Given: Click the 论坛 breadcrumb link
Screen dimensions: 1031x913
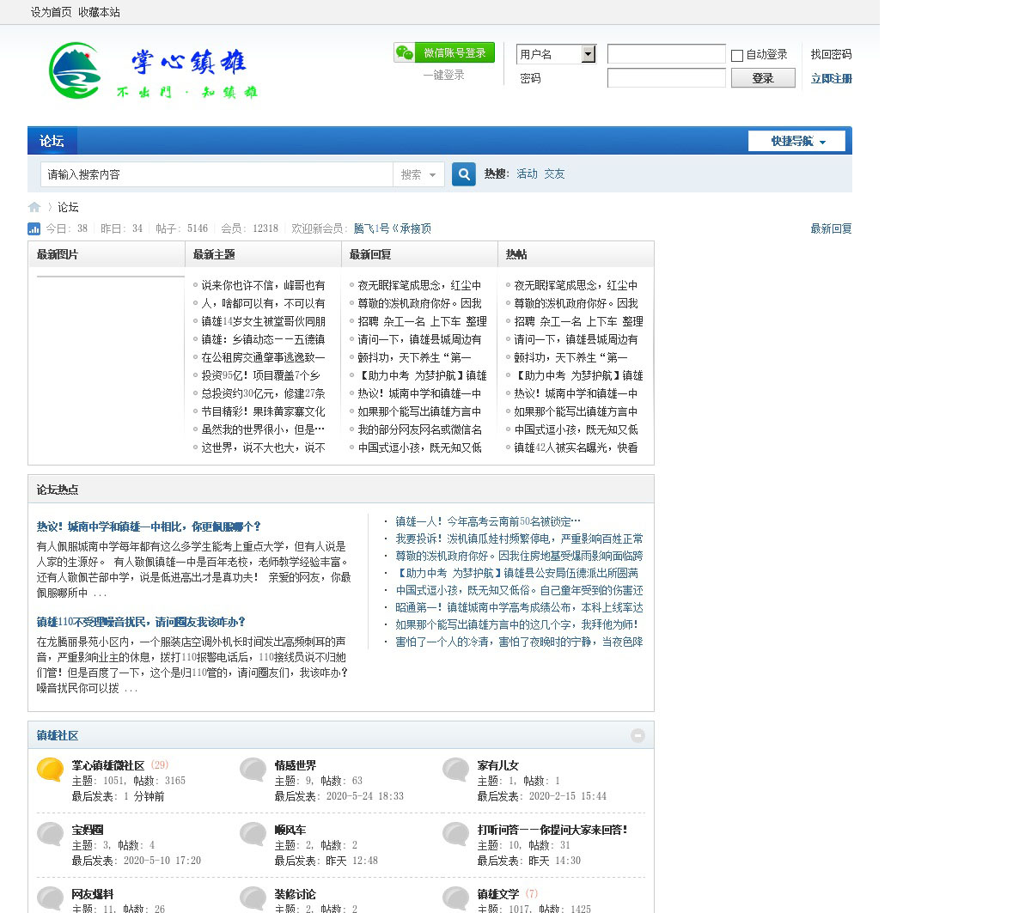Looking at the screenshot, I should (68, 207).
